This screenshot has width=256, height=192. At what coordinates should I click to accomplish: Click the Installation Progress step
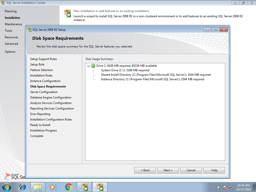point(44,130)
